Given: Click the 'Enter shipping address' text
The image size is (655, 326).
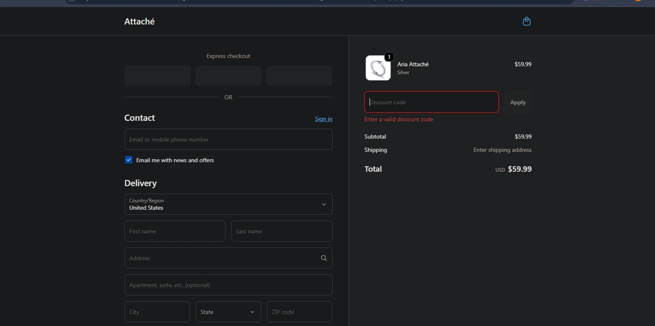Looking at the screenshot, I should click(x=503, y=150).
